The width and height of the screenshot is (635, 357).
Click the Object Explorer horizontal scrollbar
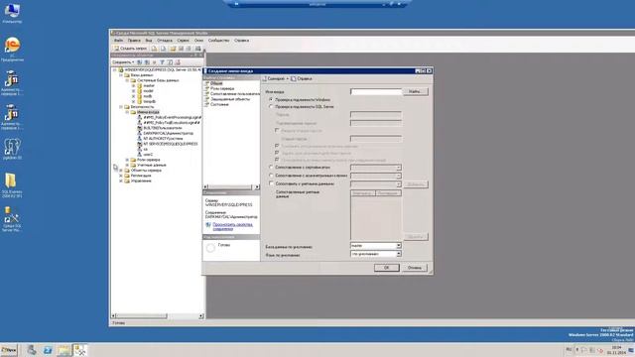coord(158,315)
